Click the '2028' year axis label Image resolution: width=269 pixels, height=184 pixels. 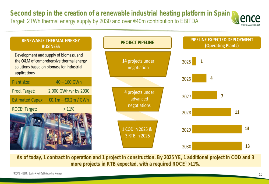pos(186,113)
